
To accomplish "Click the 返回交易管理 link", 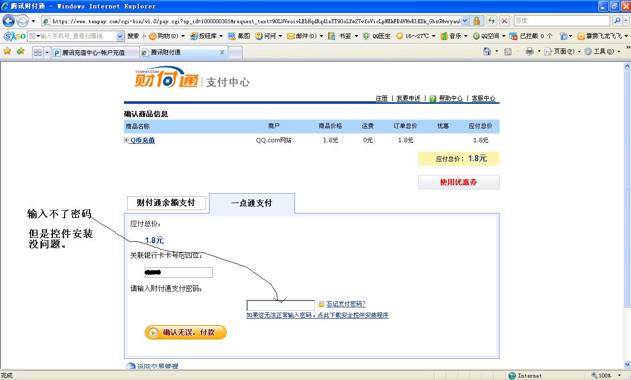I will coord(157,367).
